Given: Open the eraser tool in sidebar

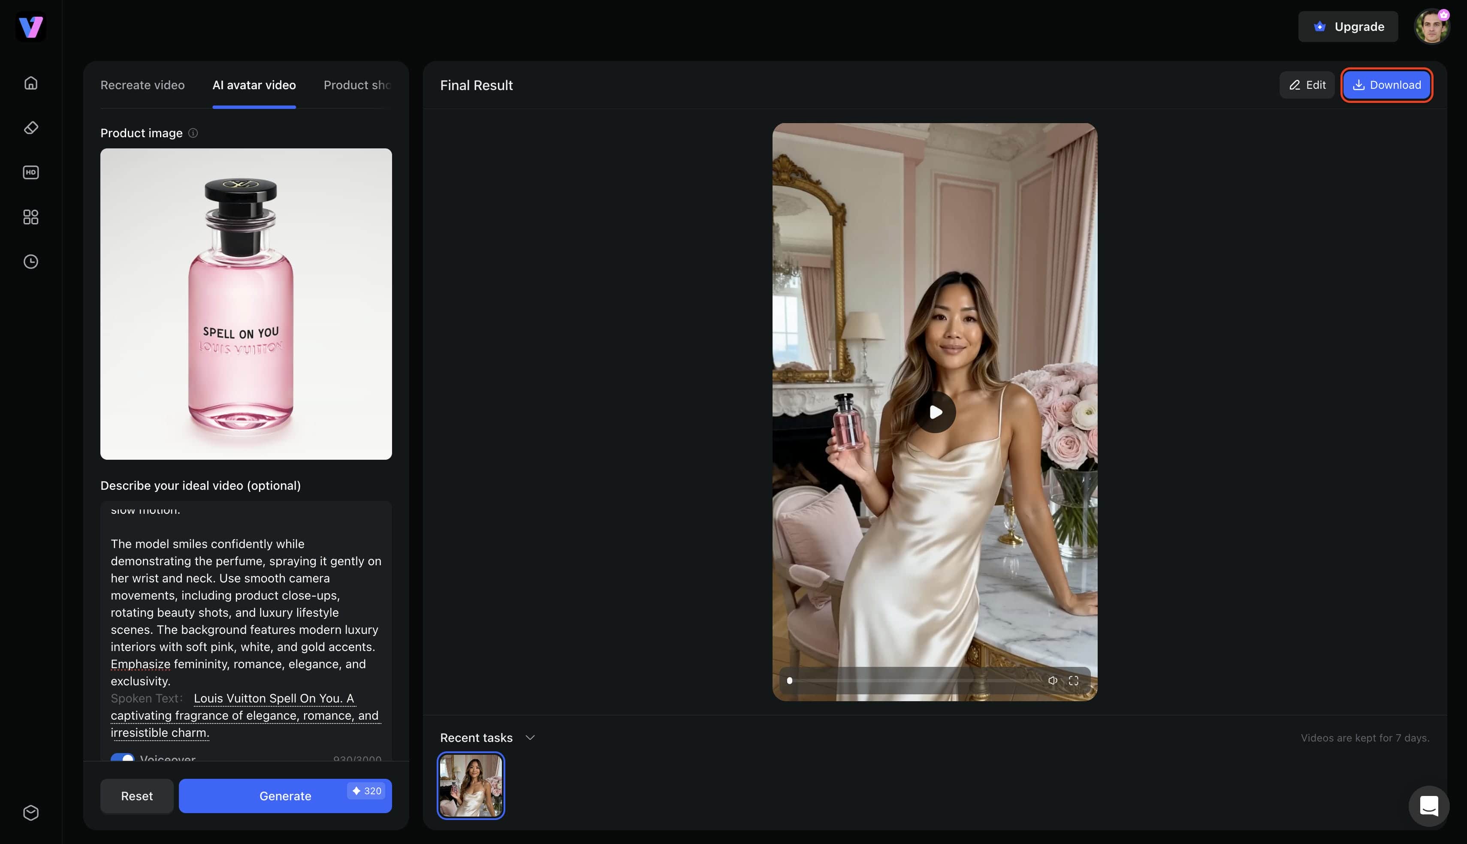Looking at the screenshot, I should pos(31,127).
